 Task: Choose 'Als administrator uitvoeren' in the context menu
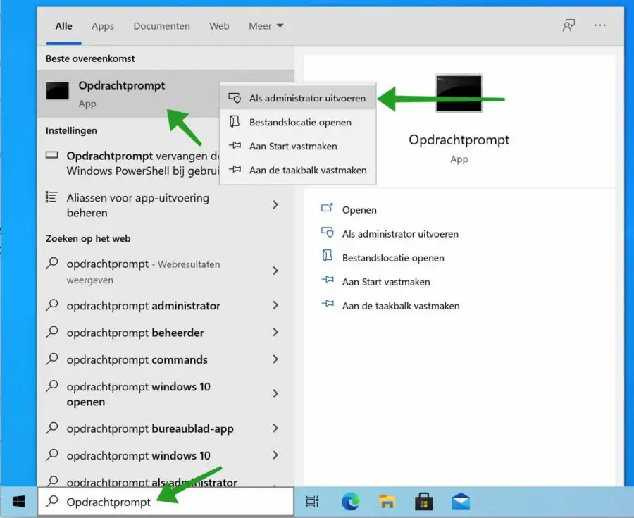click(297, 98)
